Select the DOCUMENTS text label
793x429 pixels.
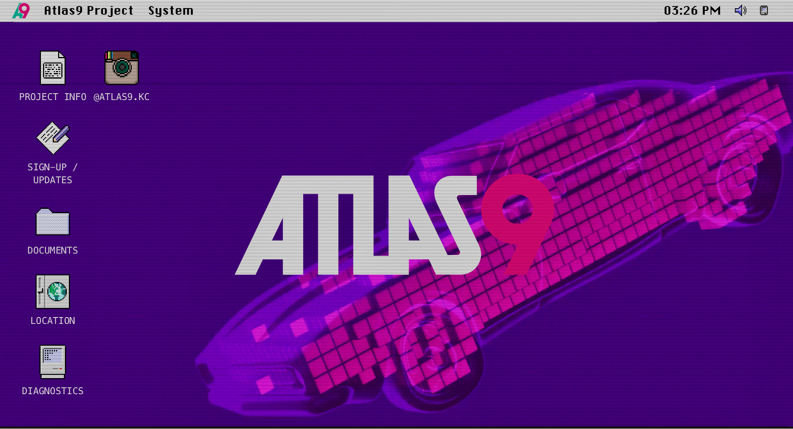coord(53,250)
